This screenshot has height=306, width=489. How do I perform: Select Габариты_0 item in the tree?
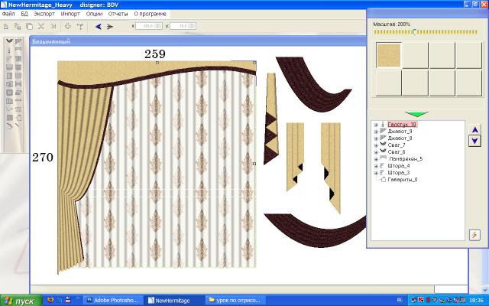coord(402,180)
